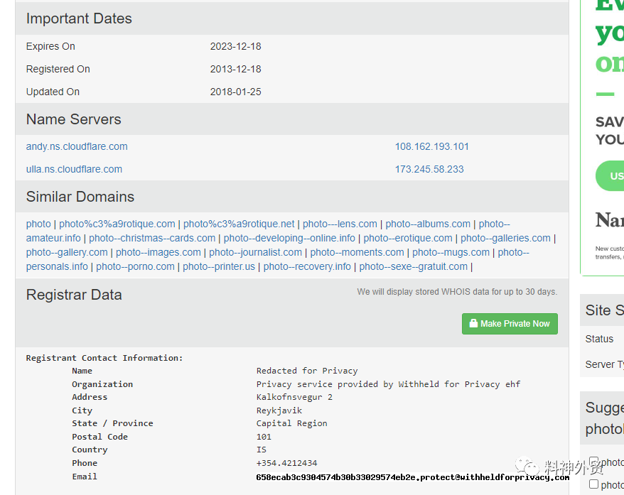Open photo%c3%a9rotique.com similar domain
The image size is (624, 495).
click(x=117, y=224)
